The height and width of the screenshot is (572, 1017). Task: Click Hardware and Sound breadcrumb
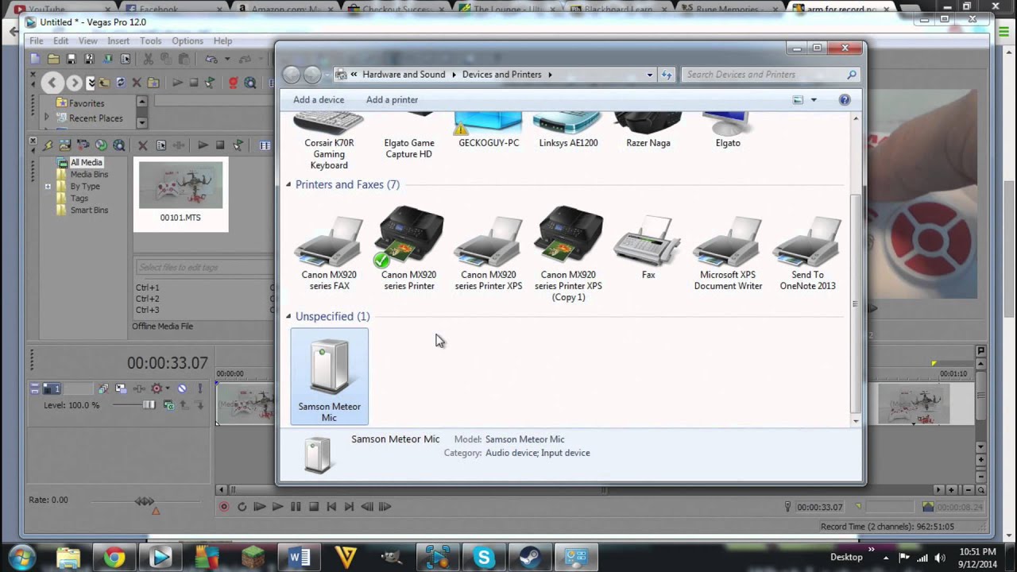[x=404, y=74]
